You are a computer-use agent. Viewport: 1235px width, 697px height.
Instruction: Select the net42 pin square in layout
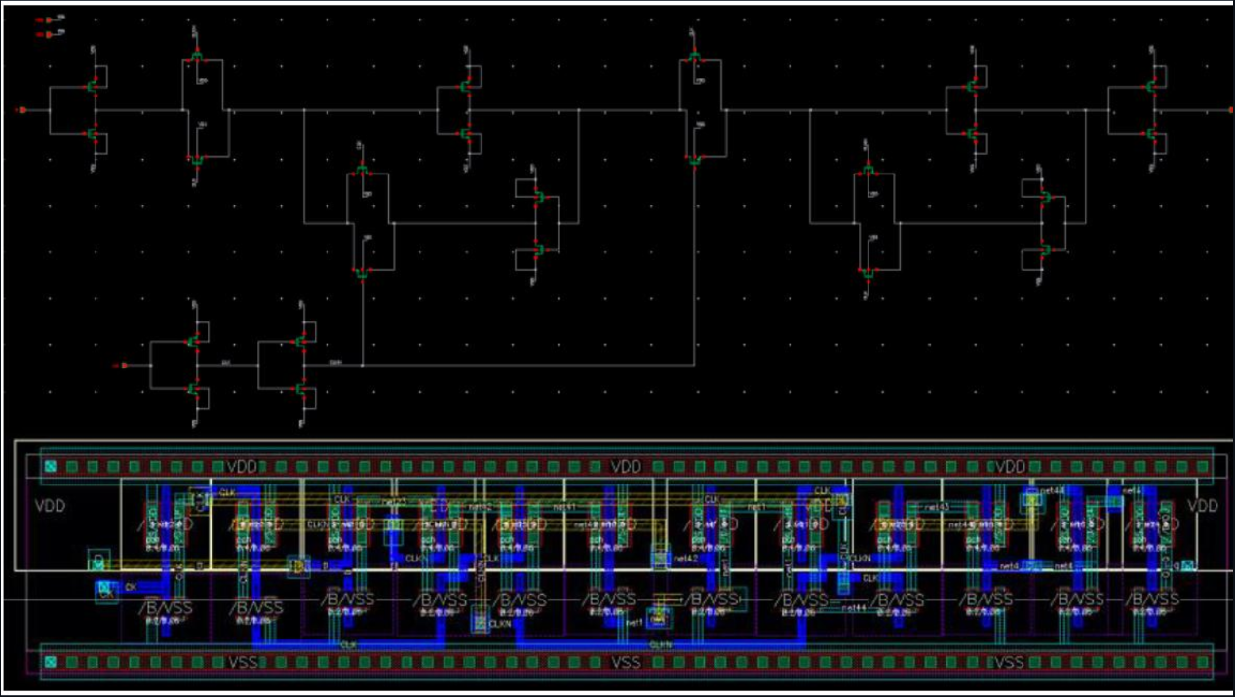coord(659,559)
